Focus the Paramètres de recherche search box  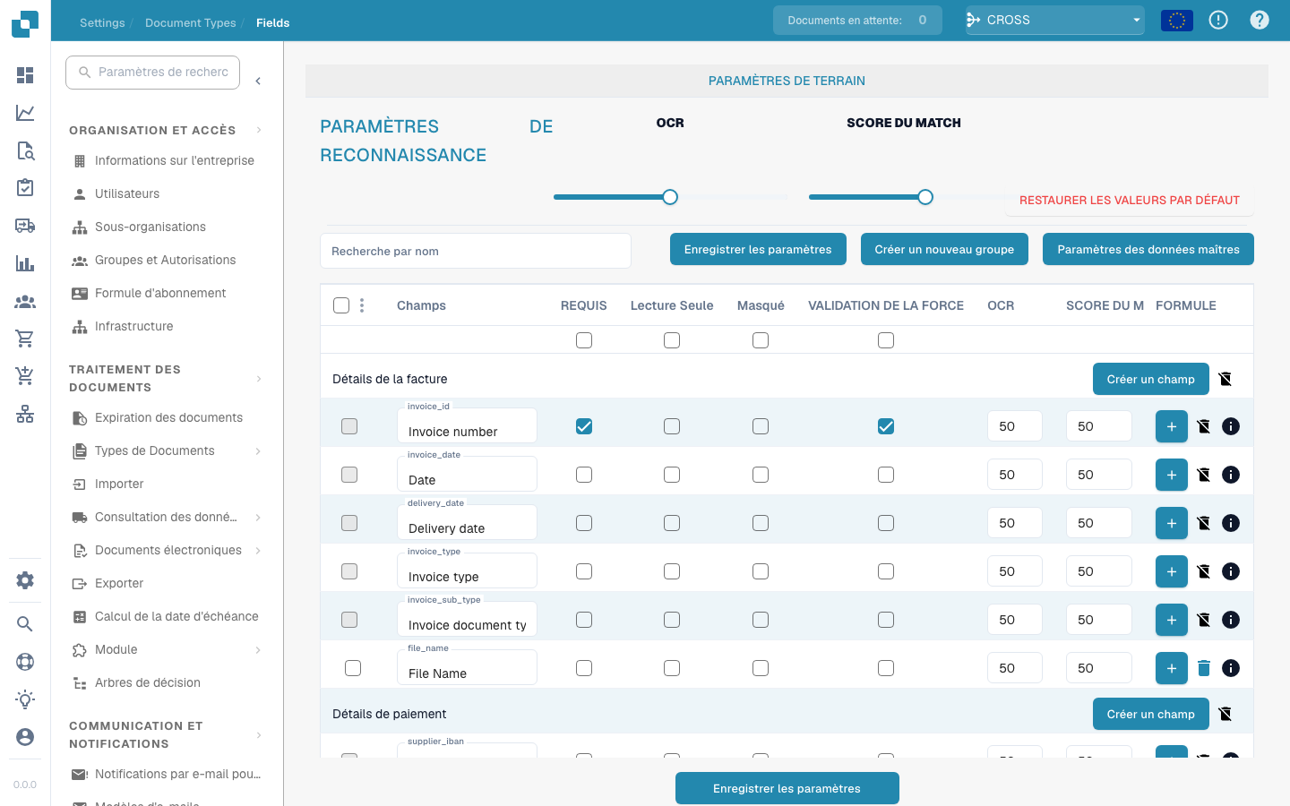point(152,72)
